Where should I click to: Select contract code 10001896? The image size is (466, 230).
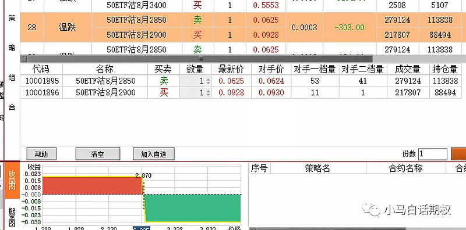pyautogui.click(x=42, y=93)
